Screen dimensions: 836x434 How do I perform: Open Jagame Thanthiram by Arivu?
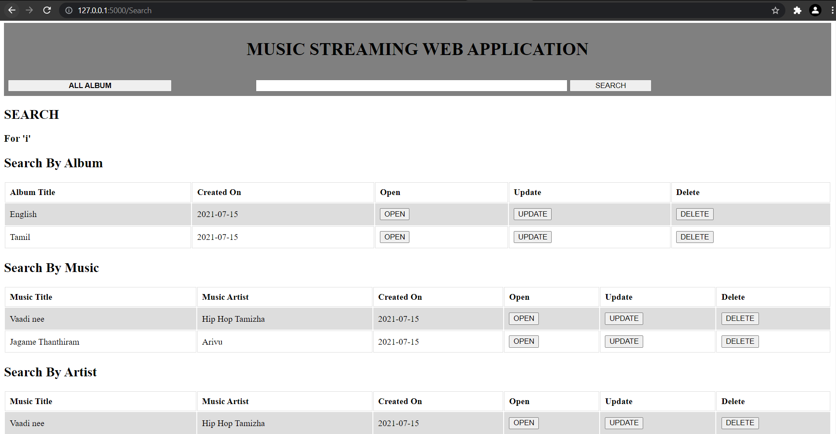click(523, 341)
